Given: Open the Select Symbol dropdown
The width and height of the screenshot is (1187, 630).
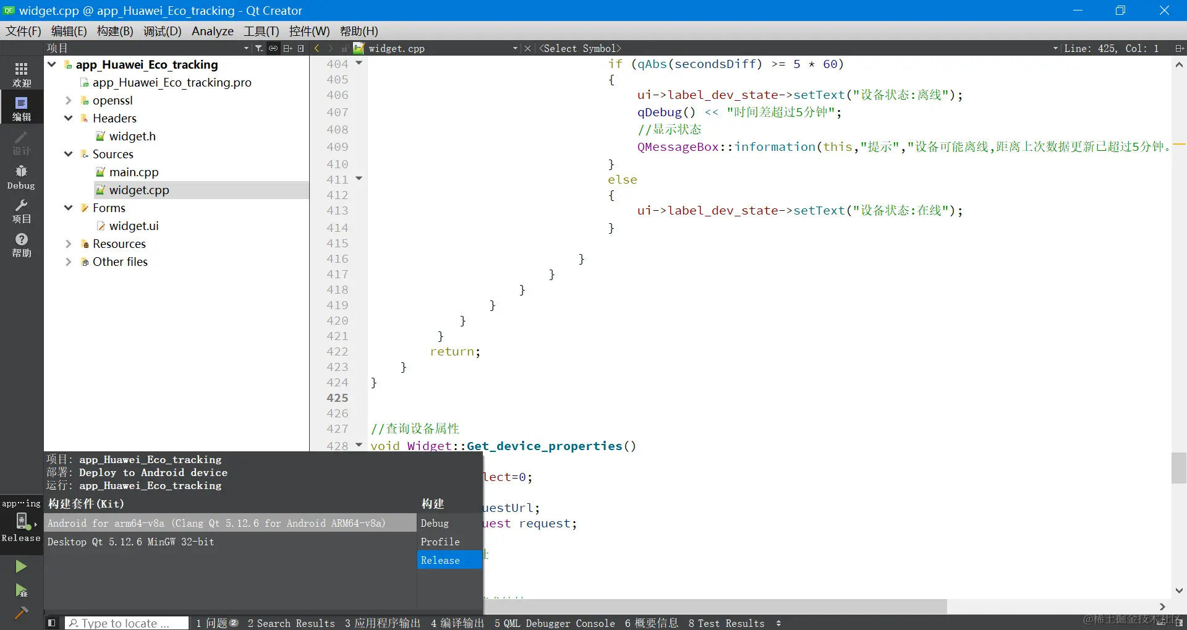Looking at the screenshot, I should click(798, 48).
